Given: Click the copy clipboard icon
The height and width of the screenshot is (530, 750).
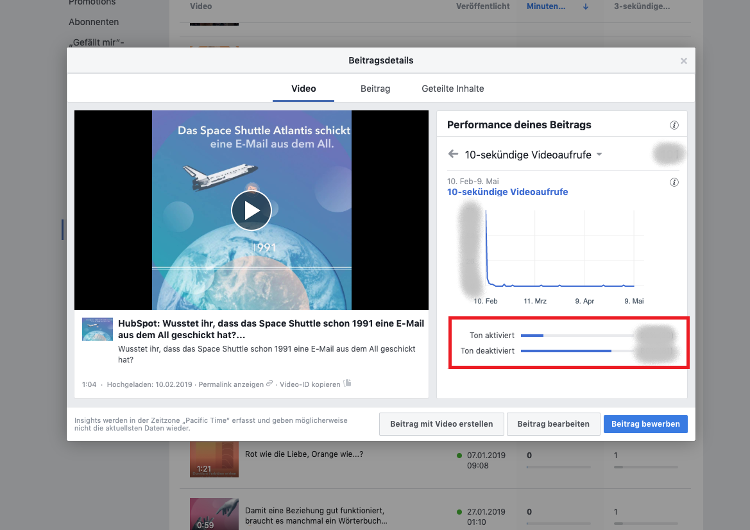Looking at the screenshot, I should 347,383.
